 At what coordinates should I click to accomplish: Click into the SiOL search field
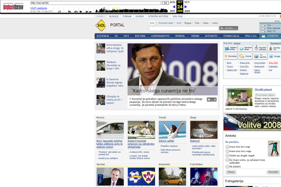184,28
